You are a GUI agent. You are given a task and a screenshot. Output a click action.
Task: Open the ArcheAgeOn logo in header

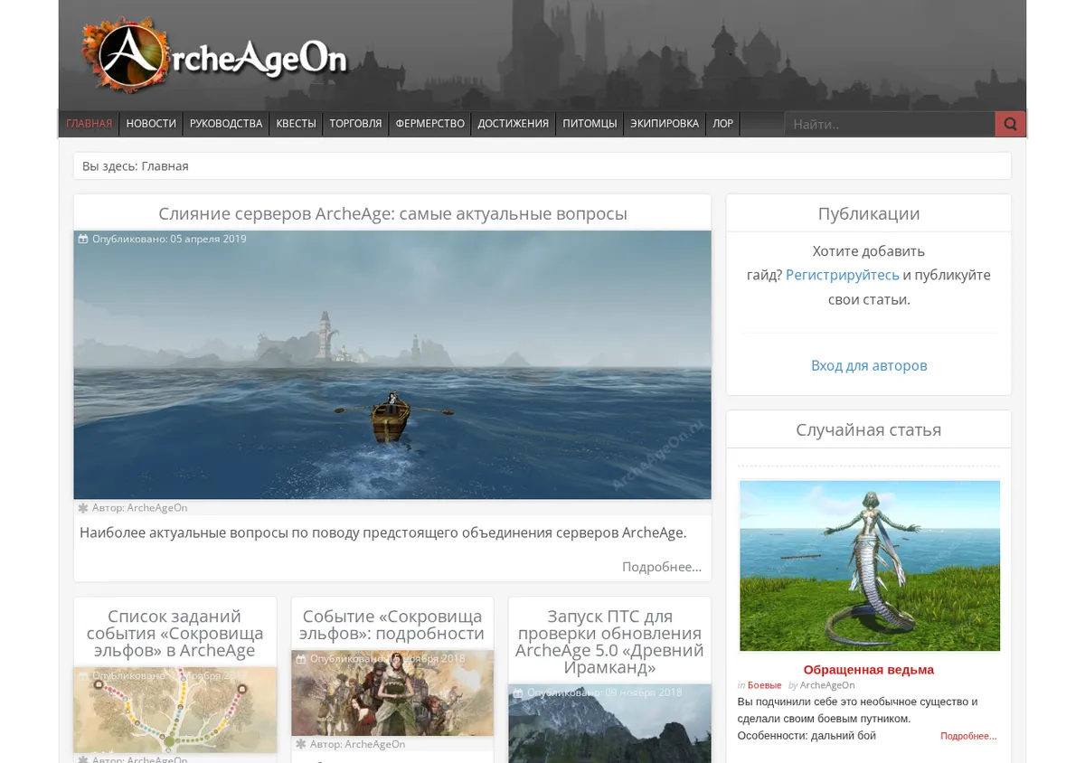point(214,56)
